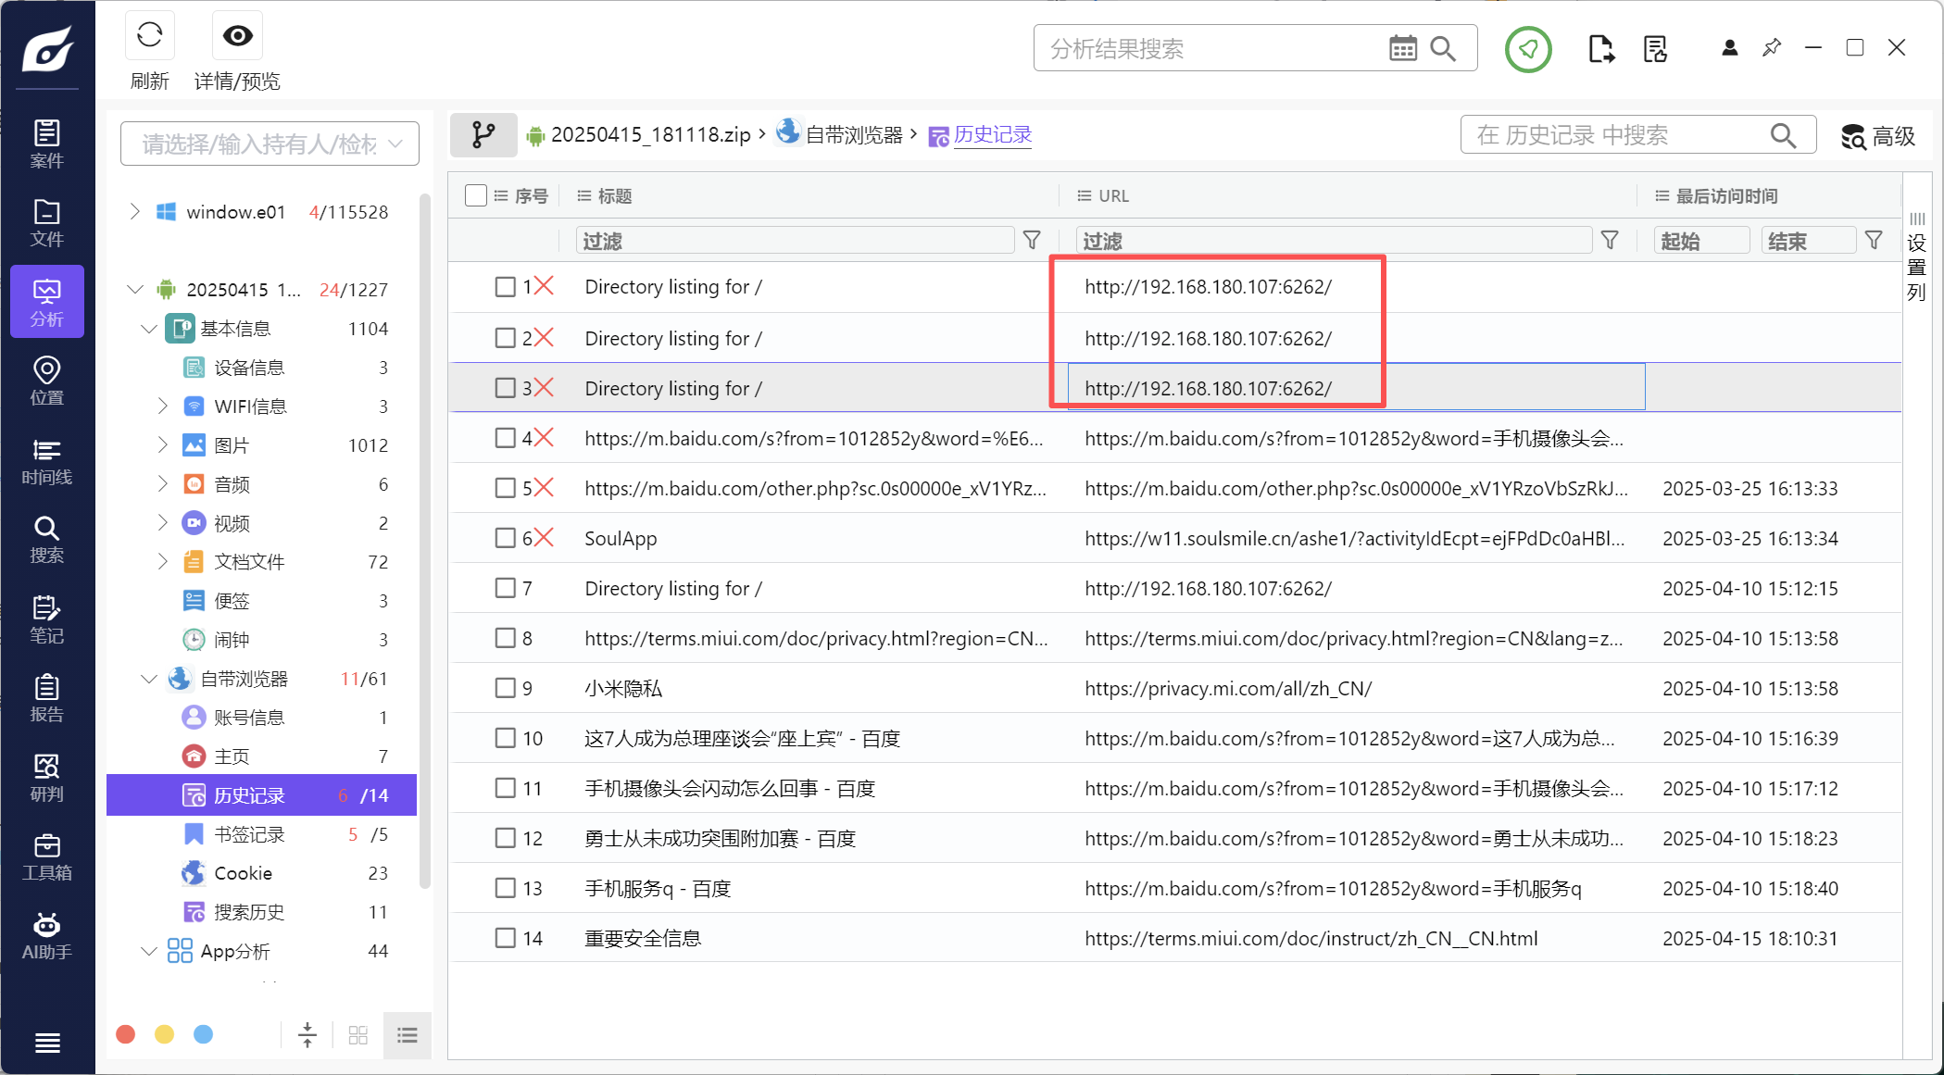The width and height of the screenshot is (1944, 1075).
Task: Select the Cookie tree item
Action: click(243, 873)
